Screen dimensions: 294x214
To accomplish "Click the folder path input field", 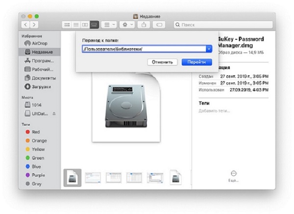I will point(144,49).
